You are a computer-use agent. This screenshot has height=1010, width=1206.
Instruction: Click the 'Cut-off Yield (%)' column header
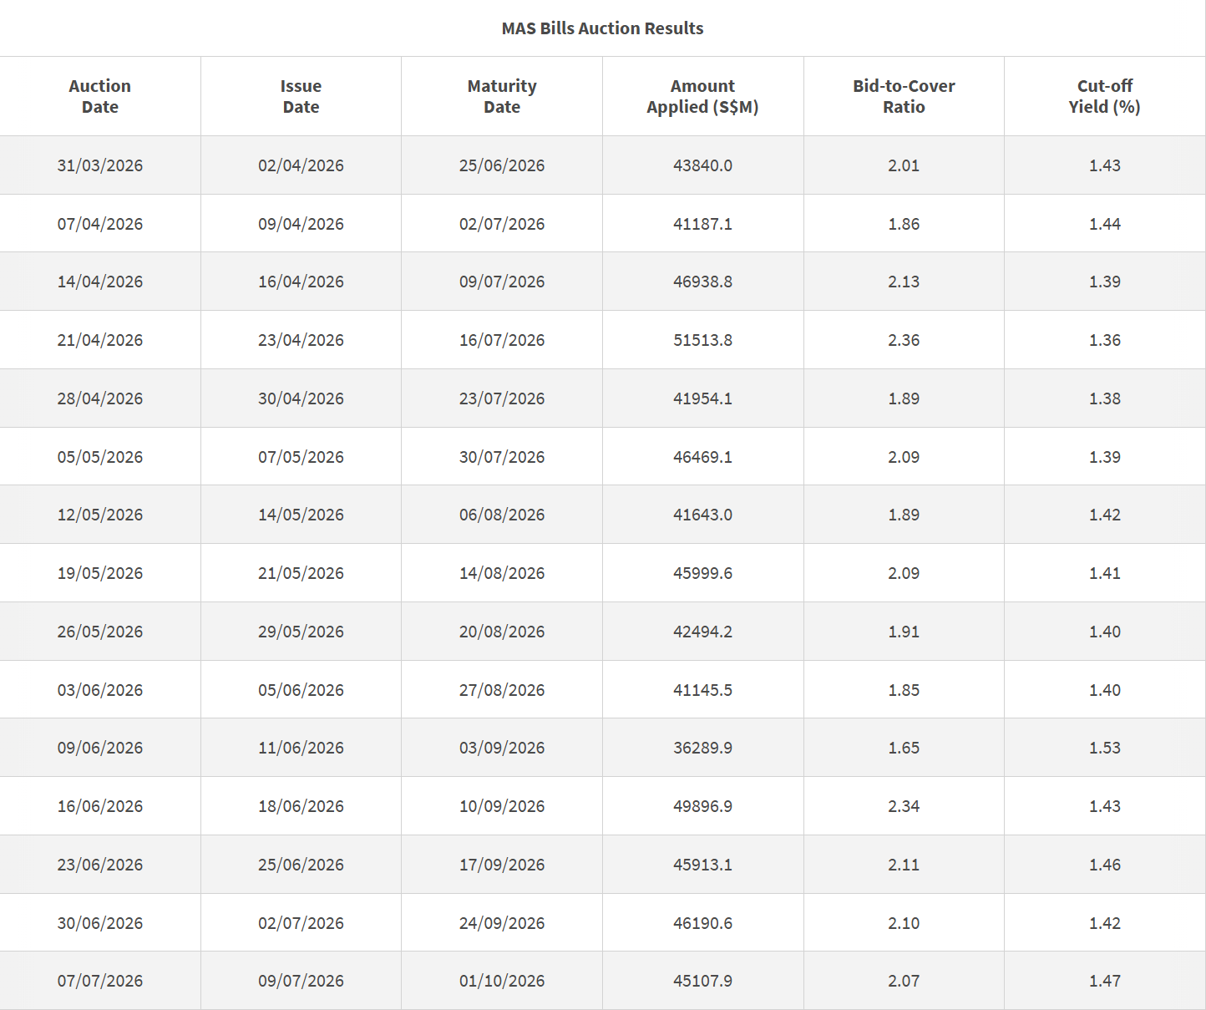pos(1105,96)
